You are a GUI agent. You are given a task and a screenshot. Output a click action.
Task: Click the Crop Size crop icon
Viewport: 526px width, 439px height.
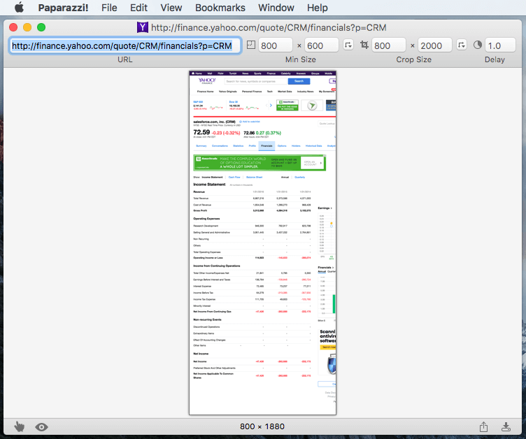pos(364,45)
